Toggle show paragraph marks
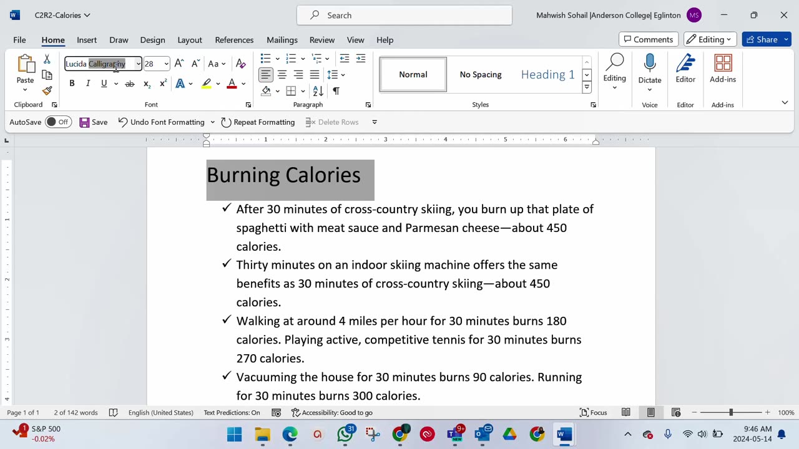This screenshot has height=449, width=799. [x=336, y=91]
